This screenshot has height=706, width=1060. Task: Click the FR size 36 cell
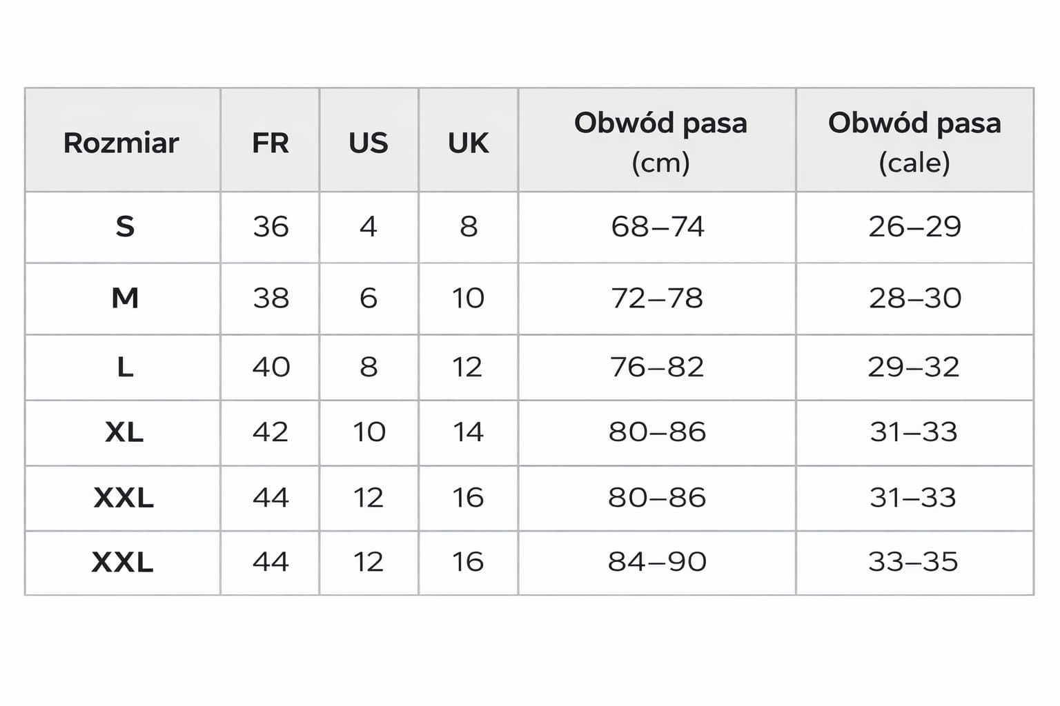coord(270,227)
